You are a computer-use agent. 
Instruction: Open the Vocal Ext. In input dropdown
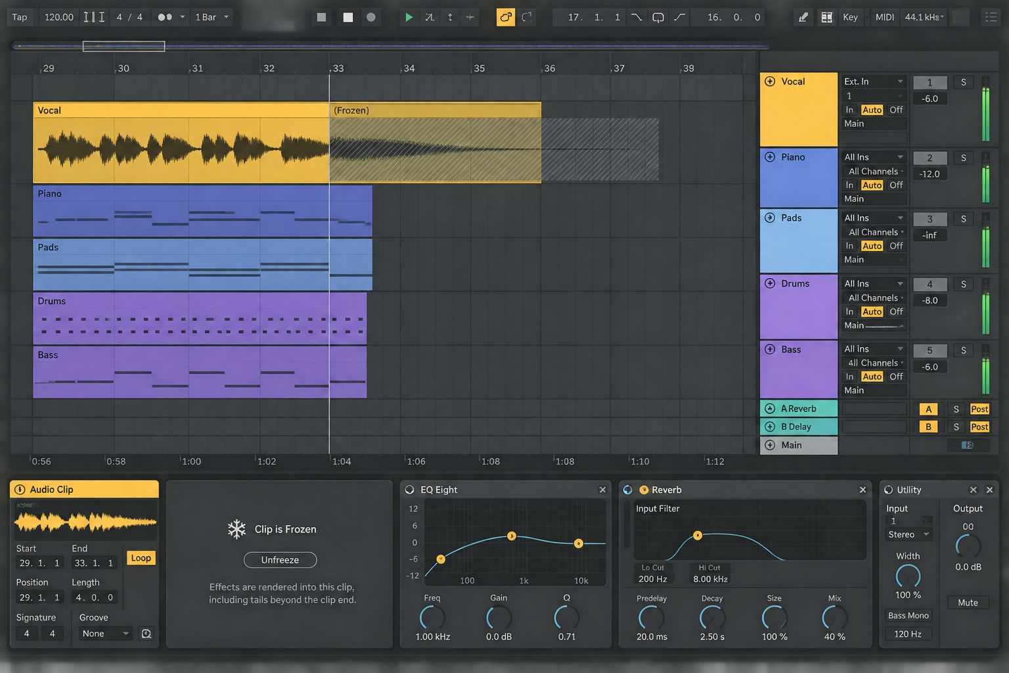pyautogui.click(x=874, y=81)
